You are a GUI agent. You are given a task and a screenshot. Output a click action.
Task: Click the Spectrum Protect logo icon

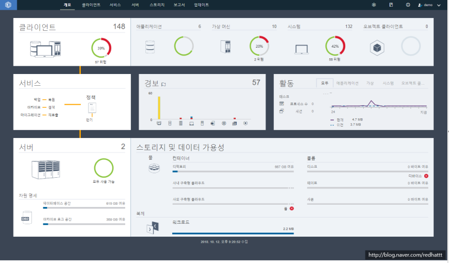(8, 5)
